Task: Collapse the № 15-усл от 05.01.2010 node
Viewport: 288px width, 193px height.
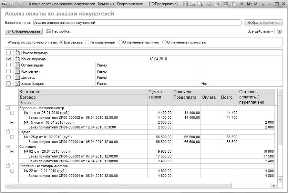Action: click(x=12, y=123)
